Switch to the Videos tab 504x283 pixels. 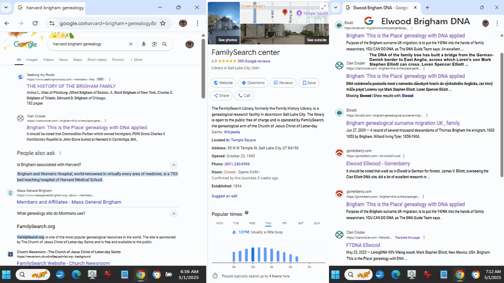point(48,60)
